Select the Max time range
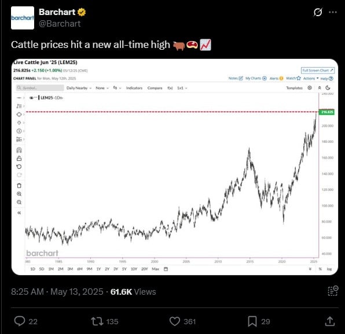This screenshot has height=334, width=345. pyautogui.click(x=155, y=269)
